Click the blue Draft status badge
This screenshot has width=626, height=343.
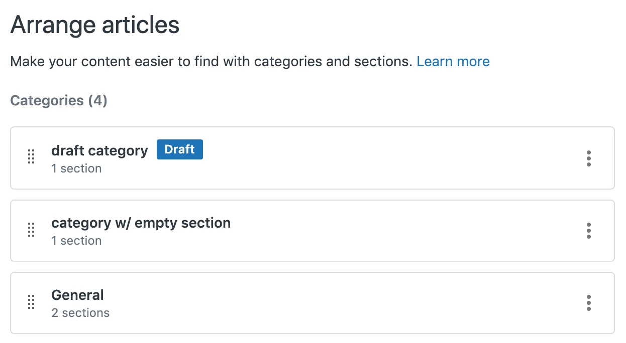179,149
